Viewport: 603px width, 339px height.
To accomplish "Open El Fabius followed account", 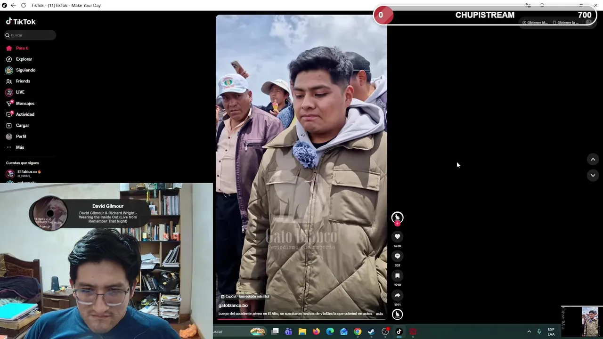I will pyautogui.click(x=24, y=173).
